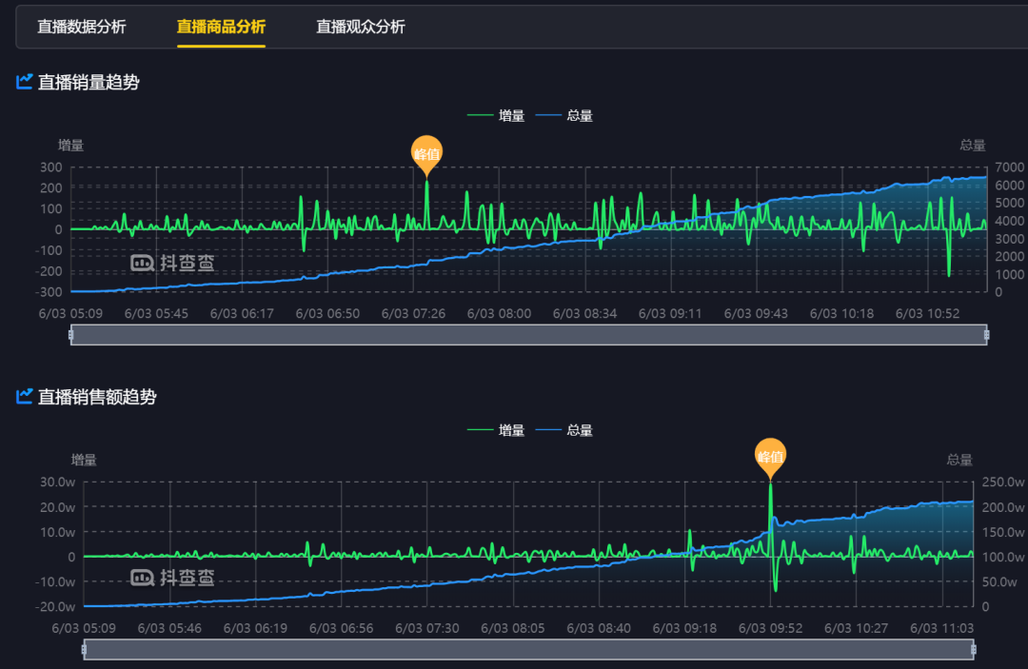The image size is (1028, 669).
Task: Select the 直播商品分析 tab
Action: 221,27
